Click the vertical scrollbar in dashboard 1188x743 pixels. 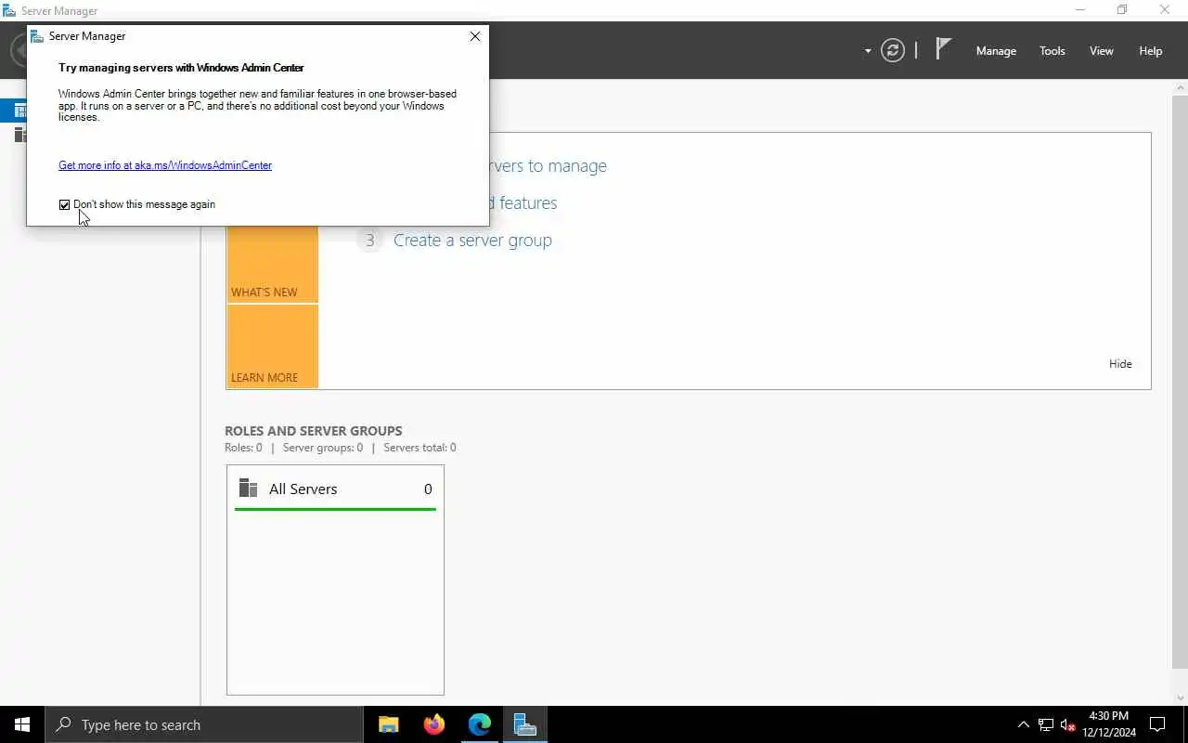coord(1180,381)
